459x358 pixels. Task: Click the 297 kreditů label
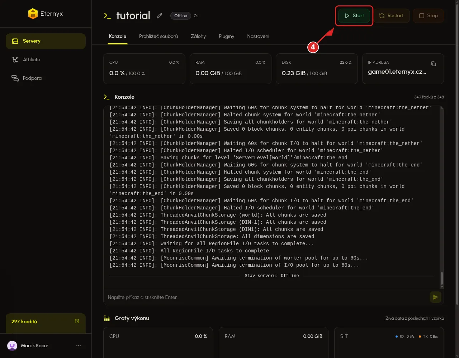click(x=24, y=321)
